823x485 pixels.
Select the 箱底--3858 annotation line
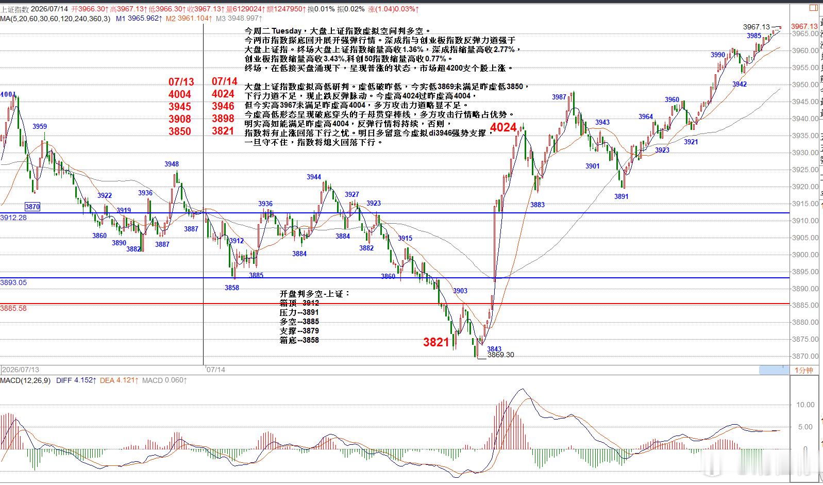299,340
